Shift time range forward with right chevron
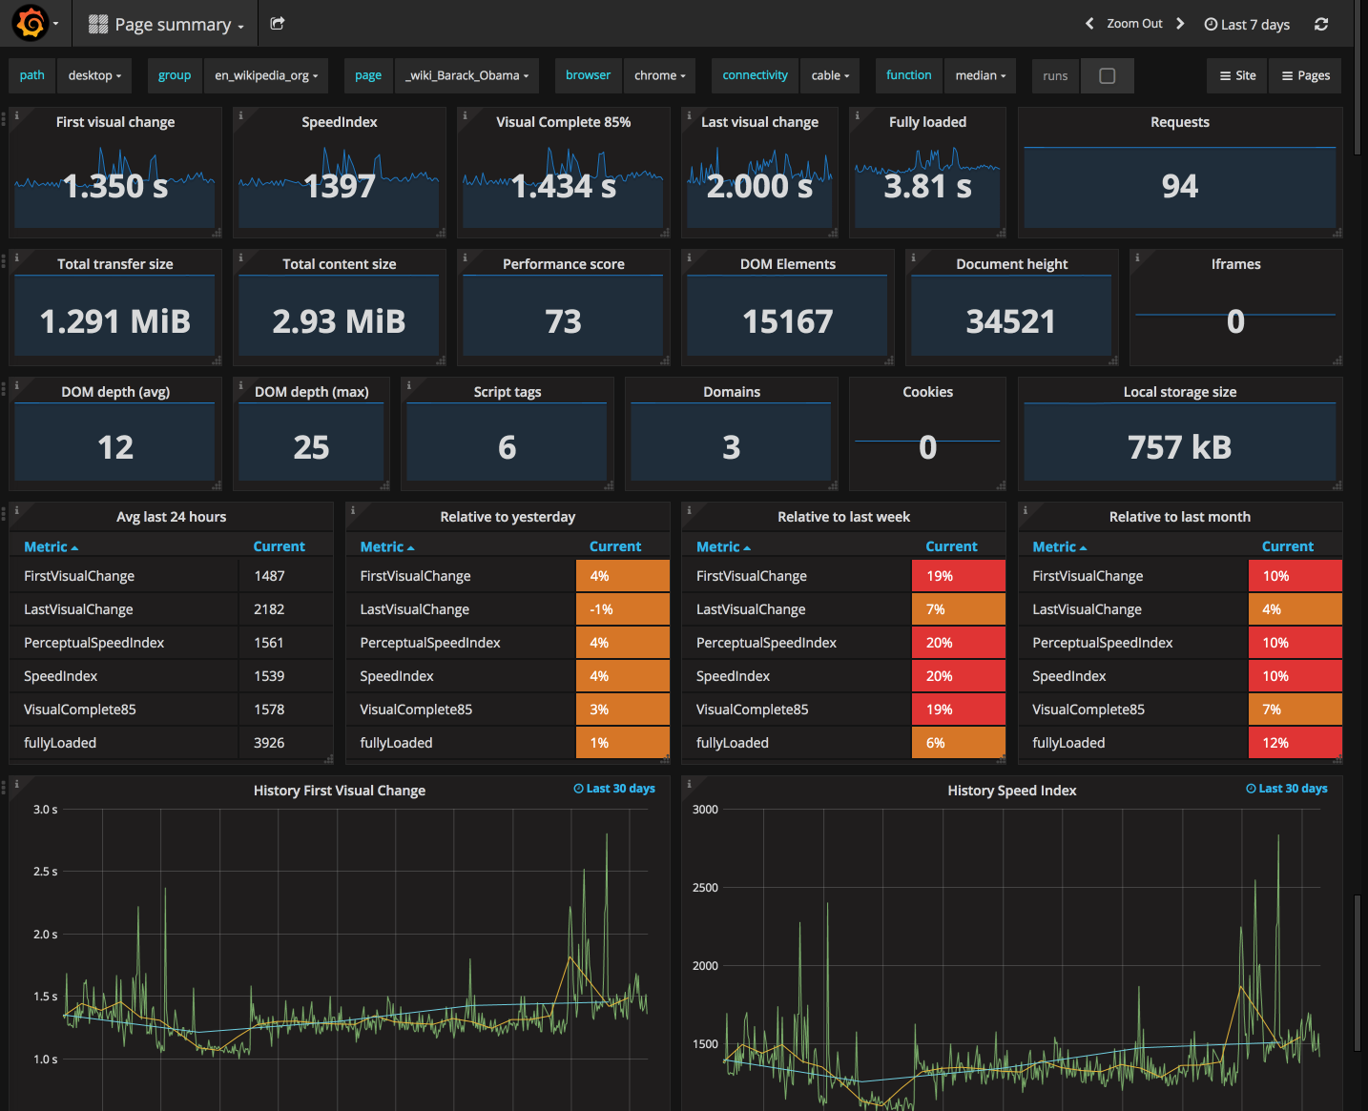1368x1111 pixels. (1180, 24)
